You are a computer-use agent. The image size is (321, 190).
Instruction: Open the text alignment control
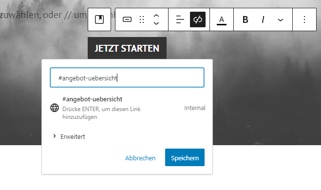tap(180, 19)
